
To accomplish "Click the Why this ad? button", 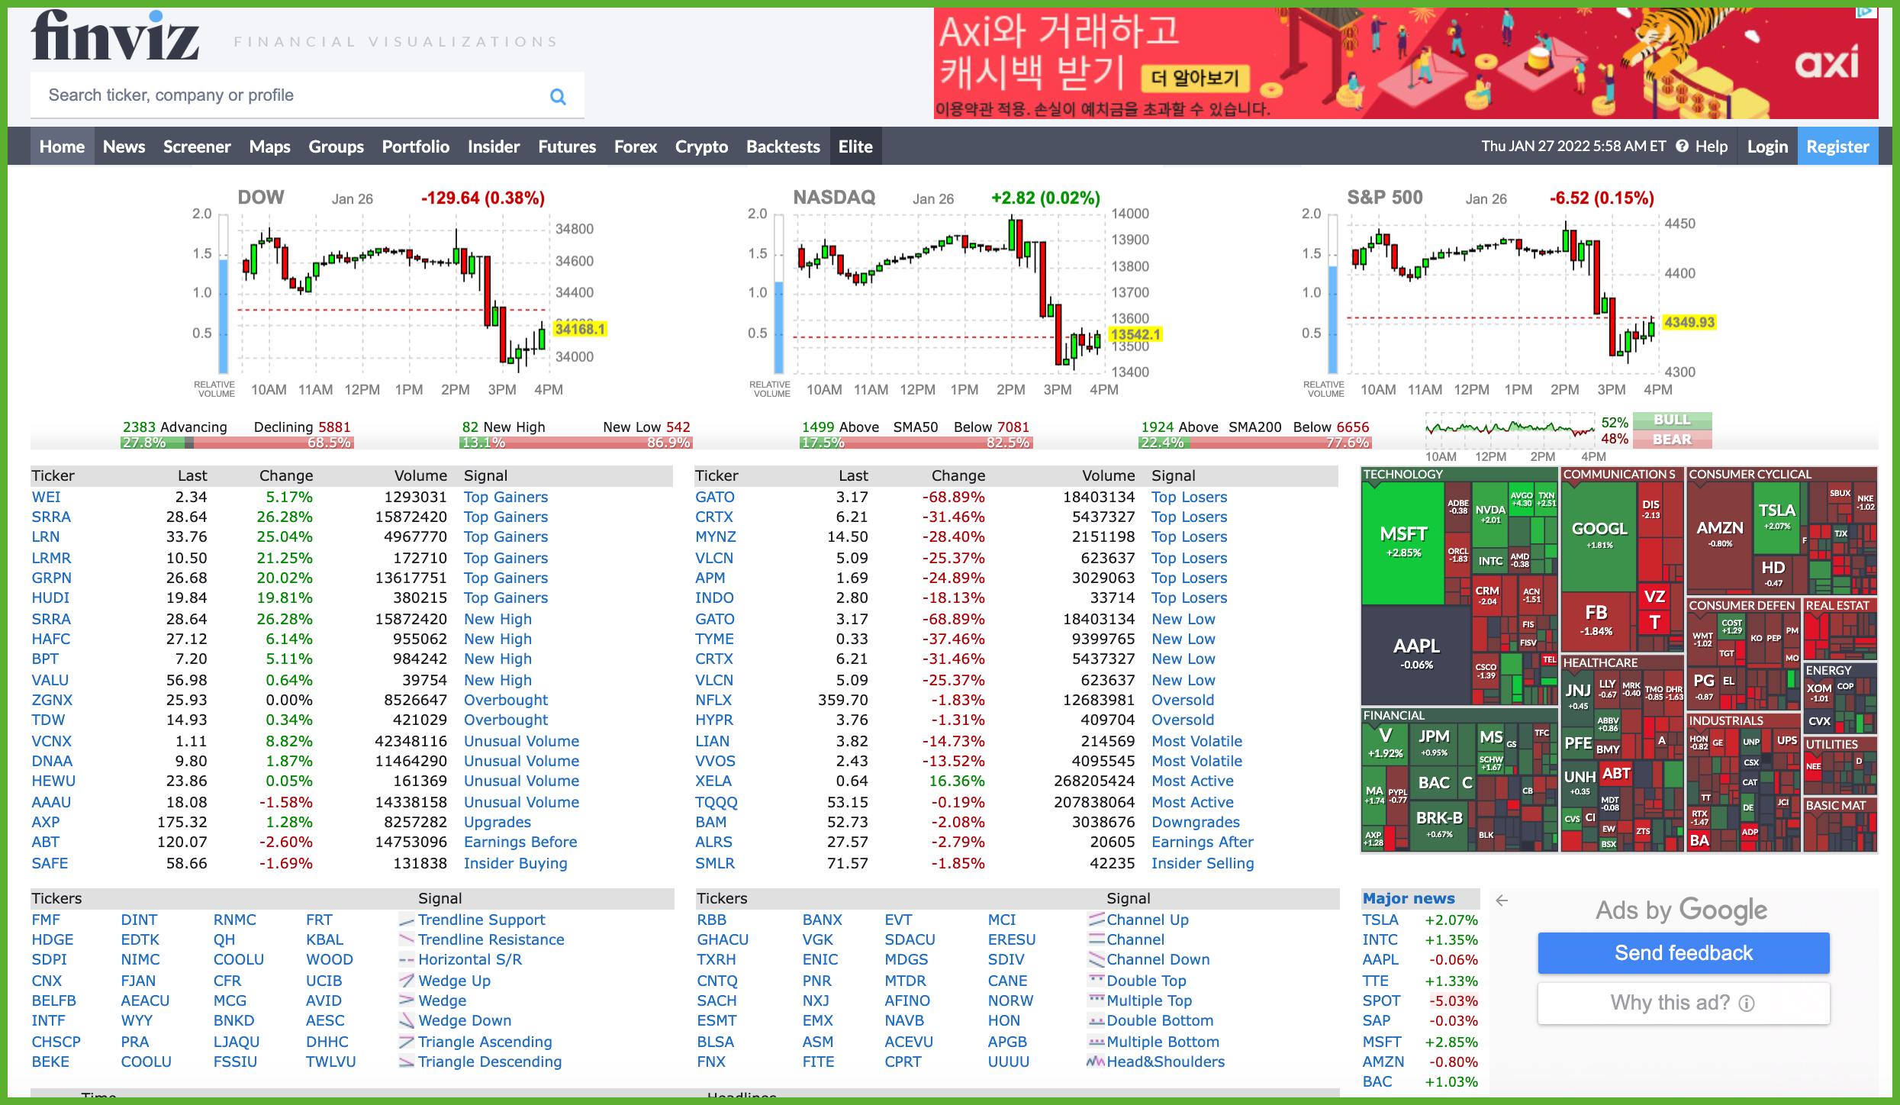I will pyautogui.click(x=1683, y=1003).
